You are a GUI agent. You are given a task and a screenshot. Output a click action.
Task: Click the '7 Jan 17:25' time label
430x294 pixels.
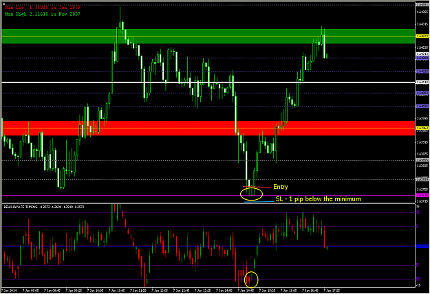(332, 290)
